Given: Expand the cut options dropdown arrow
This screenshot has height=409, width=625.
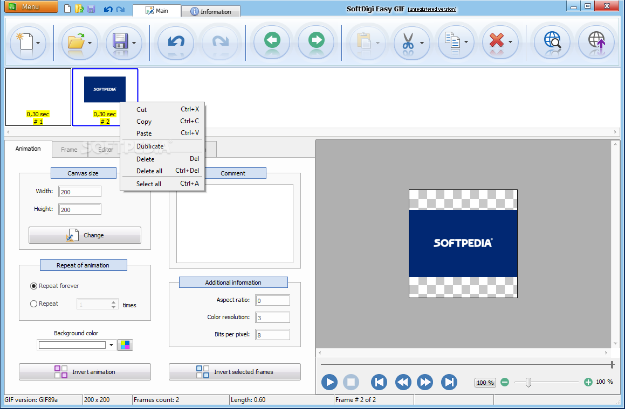Looking at the screenshot, I should (x=422, y=43).
